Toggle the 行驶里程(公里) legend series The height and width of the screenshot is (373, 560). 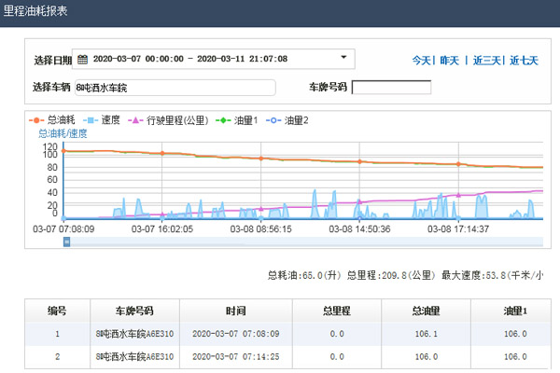(x=168, y=120)
